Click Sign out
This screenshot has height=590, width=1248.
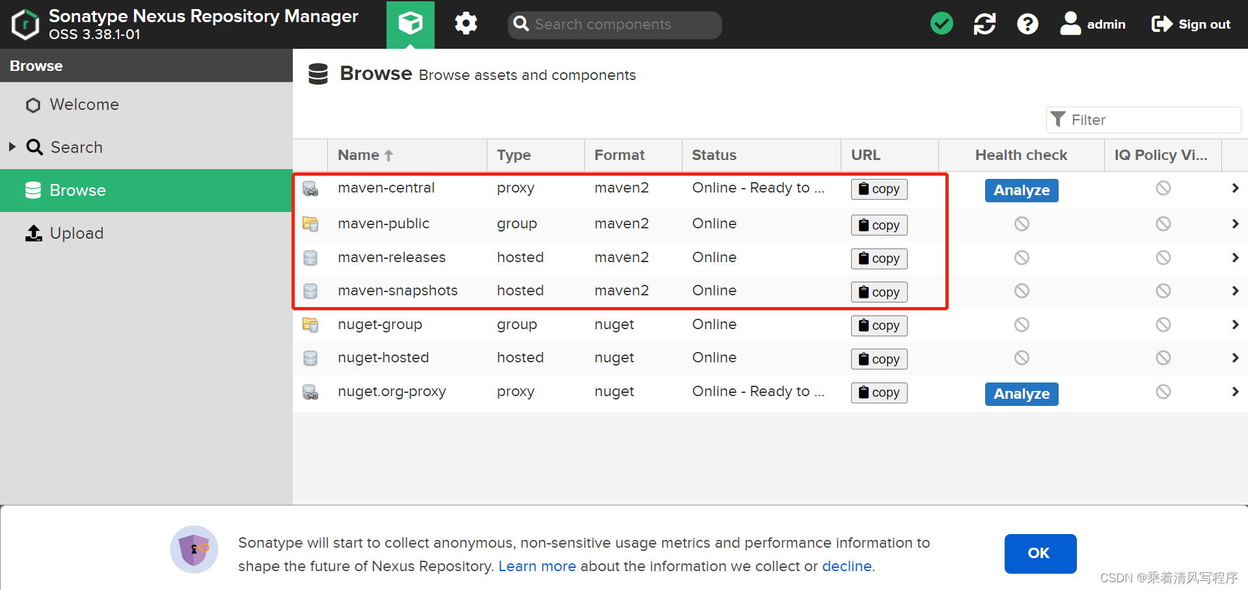coord(1191,24)
